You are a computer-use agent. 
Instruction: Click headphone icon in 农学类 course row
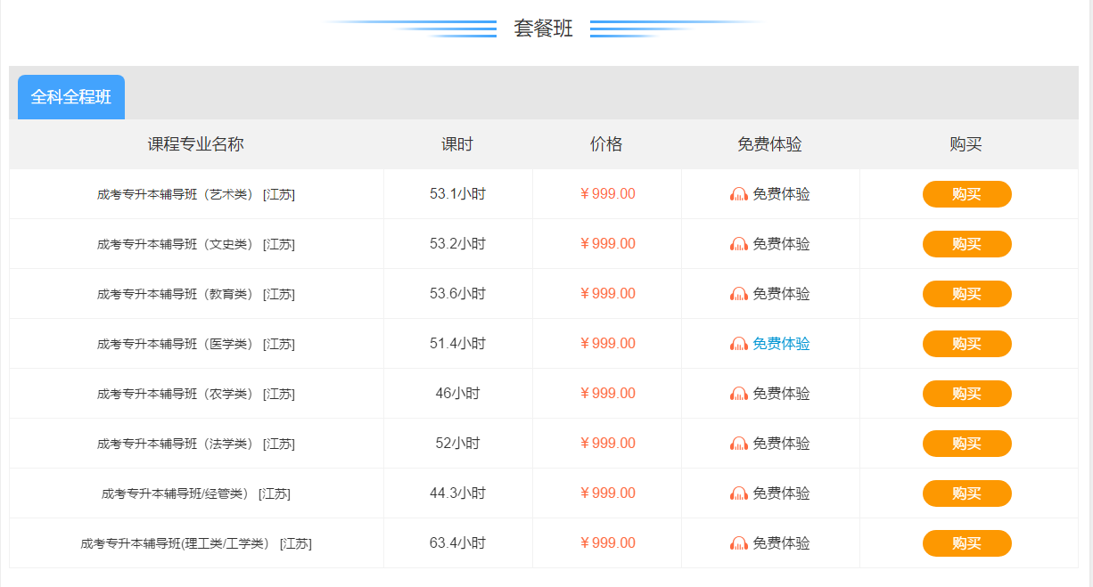[x=738, y=394]
